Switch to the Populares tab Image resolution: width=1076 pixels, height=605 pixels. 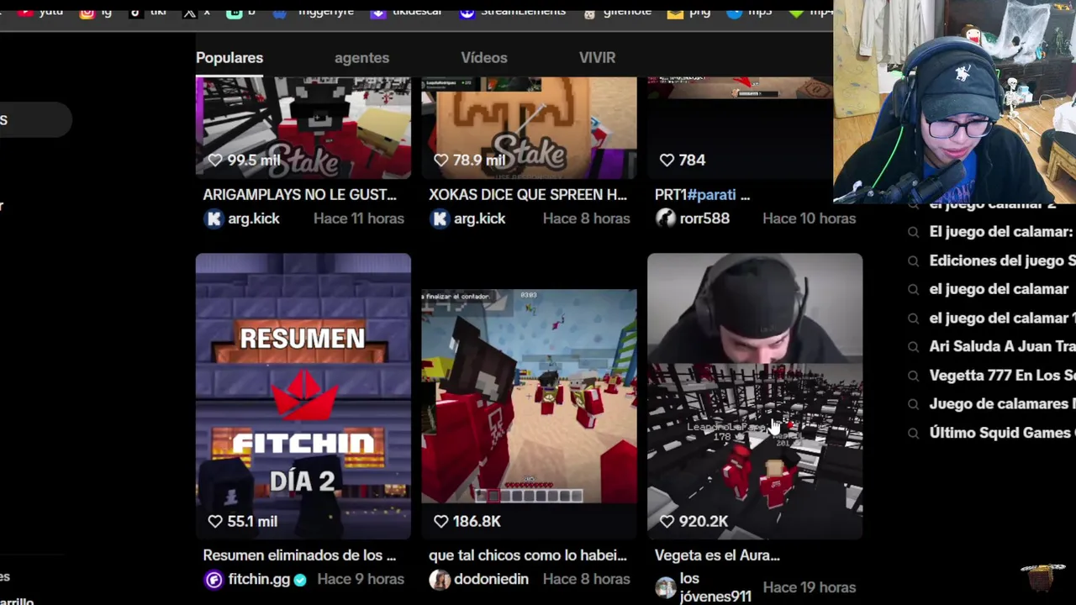[229, 58]
